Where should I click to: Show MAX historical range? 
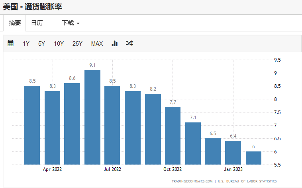[97, 44]
